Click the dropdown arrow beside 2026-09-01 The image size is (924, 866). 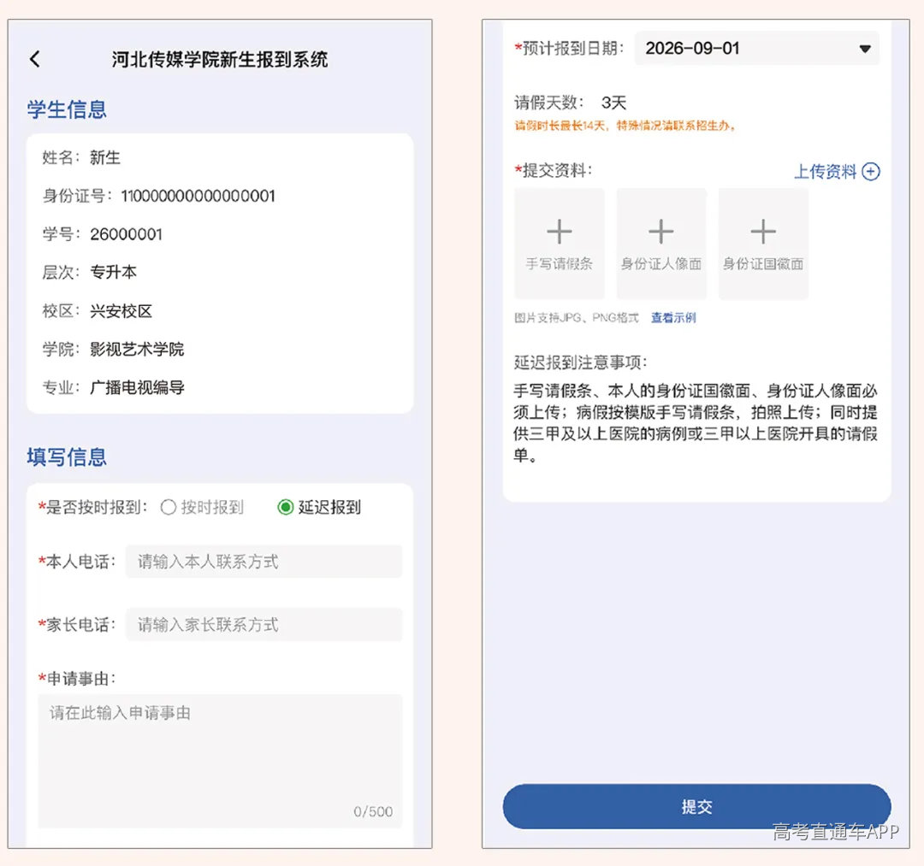[x=864, y=49]
